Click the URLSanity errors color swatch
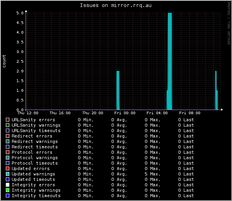Viewport: 232px width, 201px height. tap(7, 120)
